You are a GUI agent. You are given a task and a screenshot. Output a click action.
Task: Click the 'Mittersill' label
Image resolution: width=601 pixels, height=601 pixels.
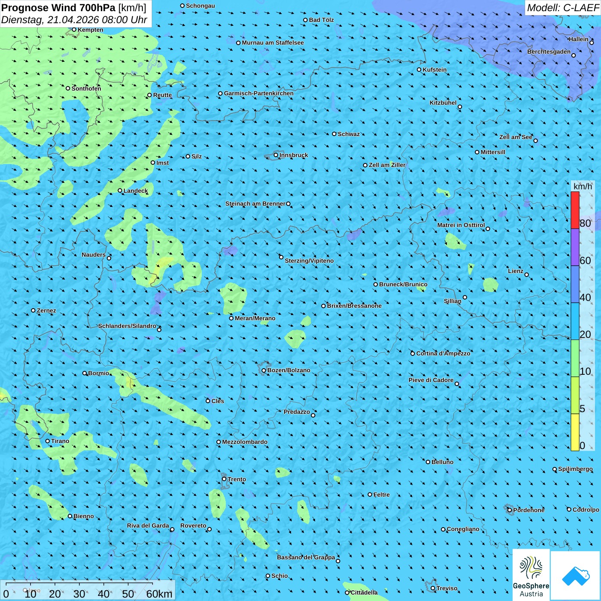point(493,152)
